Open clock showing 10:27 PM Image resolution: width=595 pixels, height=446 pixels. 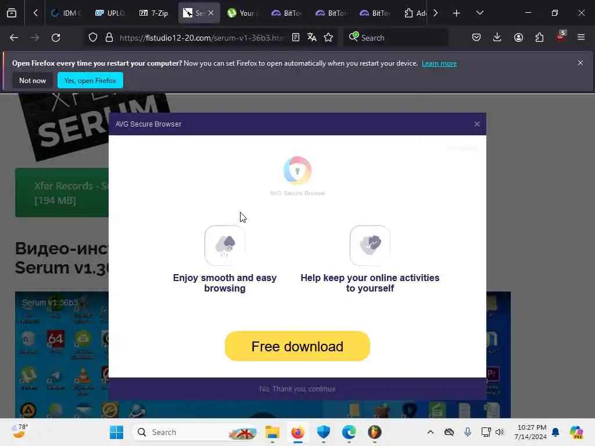coord(530,432)
